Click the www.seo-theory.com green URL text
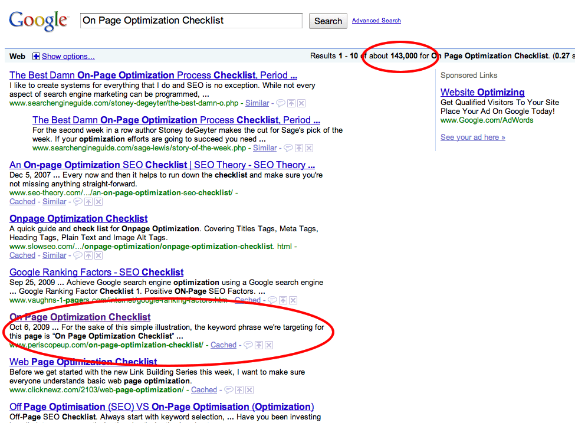Screen dimensions: 575x423 tap(121, 192)
